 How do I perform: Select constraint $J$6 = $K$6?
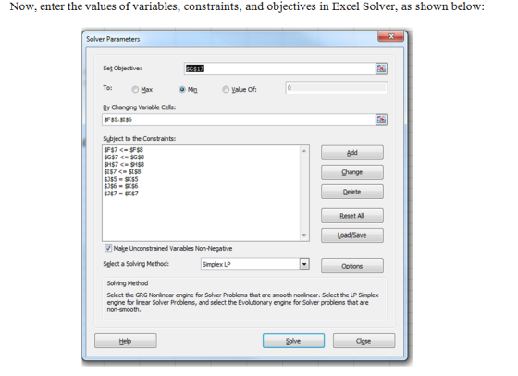[121, 186]
